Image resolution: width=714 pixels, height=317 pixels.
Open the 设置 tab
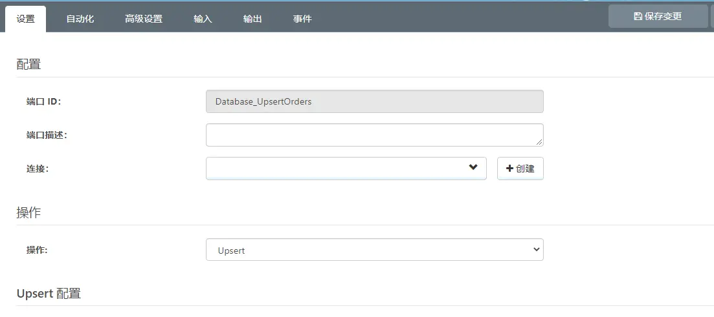[x=26, y=19]
